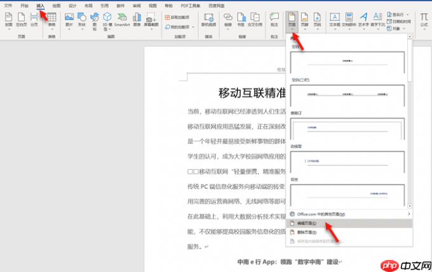Click the 页码 page number button
The image size is (432, 272).
click(317, 21)
